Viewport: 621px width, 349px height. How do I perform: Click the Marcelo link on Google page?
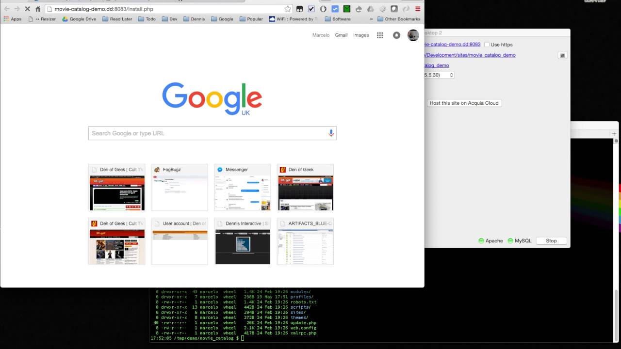321,35
